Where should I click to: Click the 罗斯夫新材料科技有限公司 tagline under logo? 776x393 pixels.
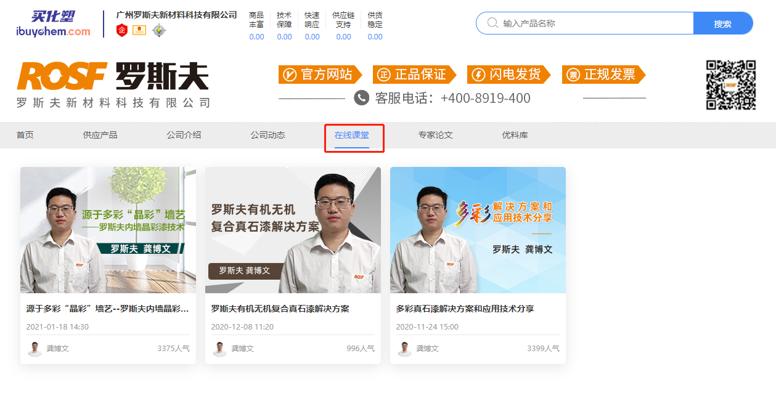point(113,103)
